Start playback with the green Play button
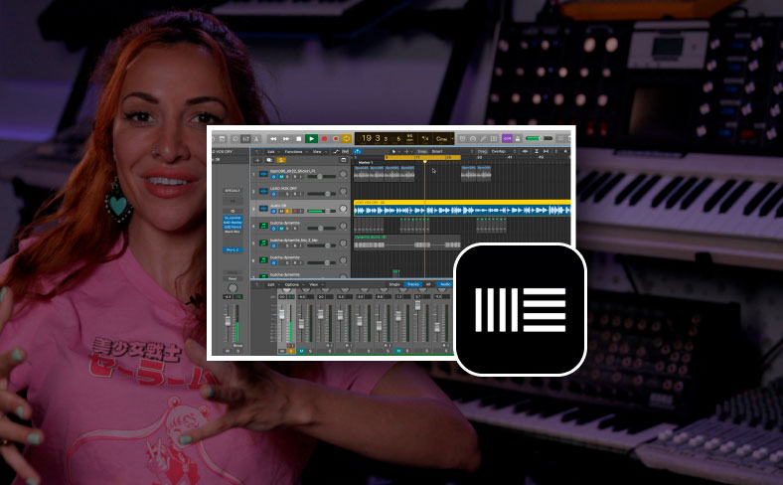Image resolution: width=783 pixels, height=485 pixels. 312,139
